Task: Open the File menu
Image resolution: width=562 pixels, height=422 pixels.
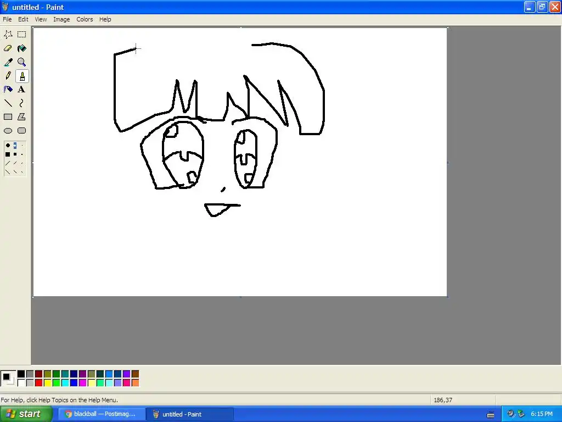Action: (x=7, y=19)
